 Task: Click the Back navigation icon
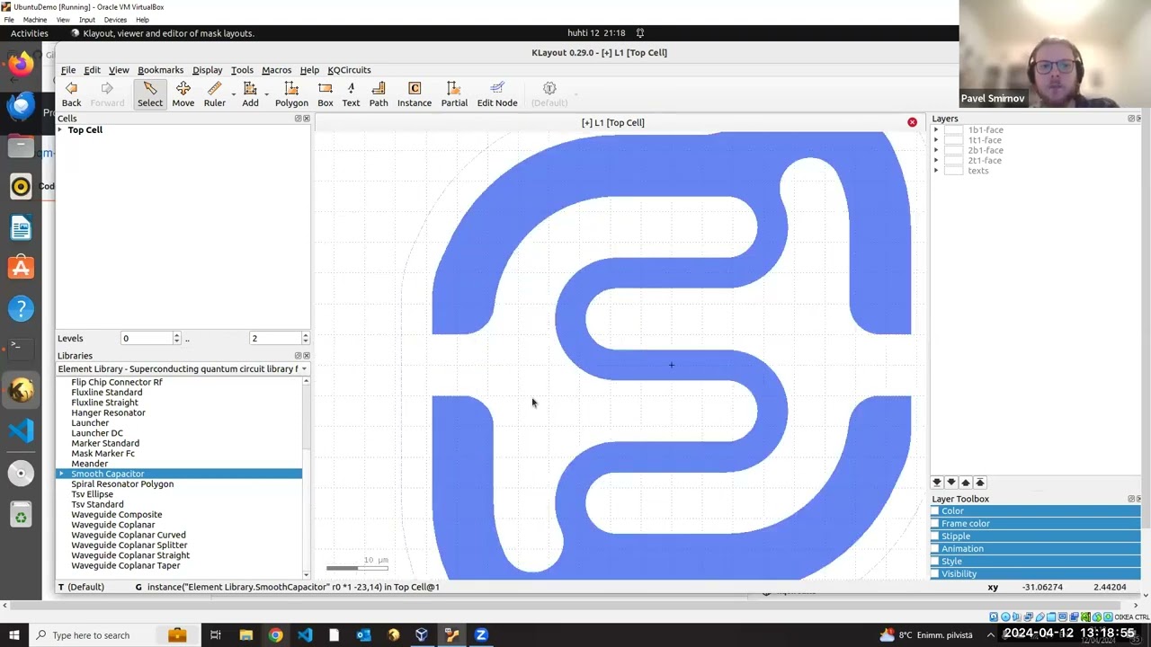(x=71, y=88)
